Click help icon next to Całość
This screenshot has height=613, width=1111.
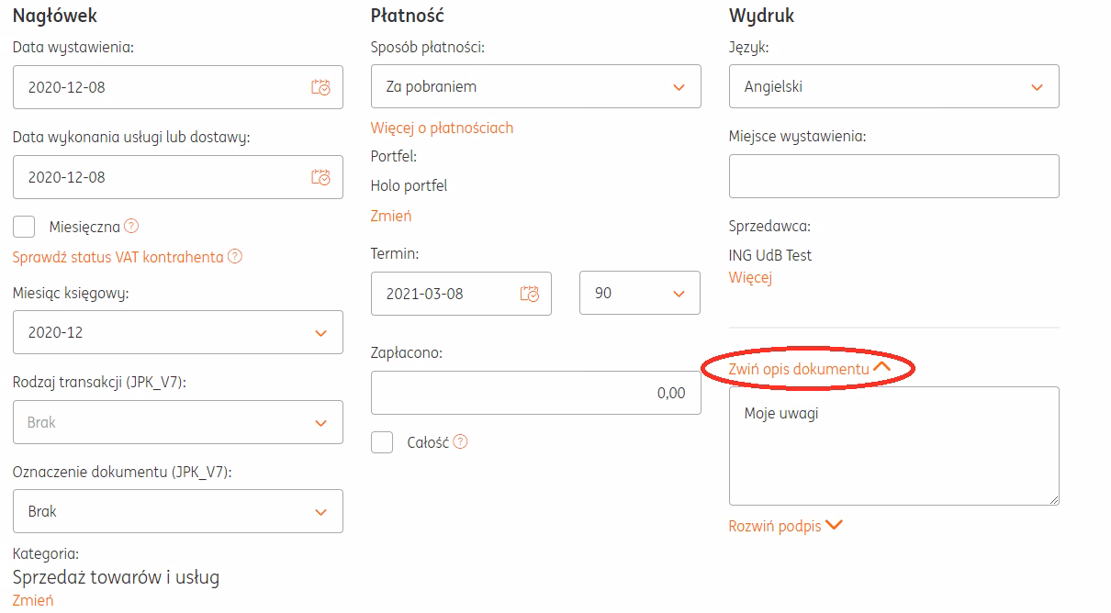point(459,441)
